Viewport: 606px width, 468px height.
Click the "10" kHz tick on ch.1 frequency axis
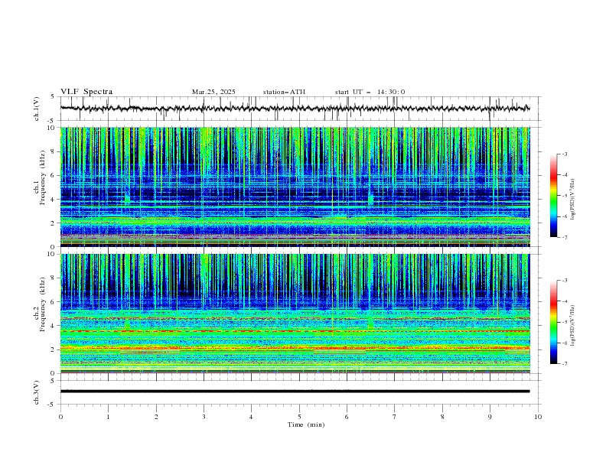[50, 128]
